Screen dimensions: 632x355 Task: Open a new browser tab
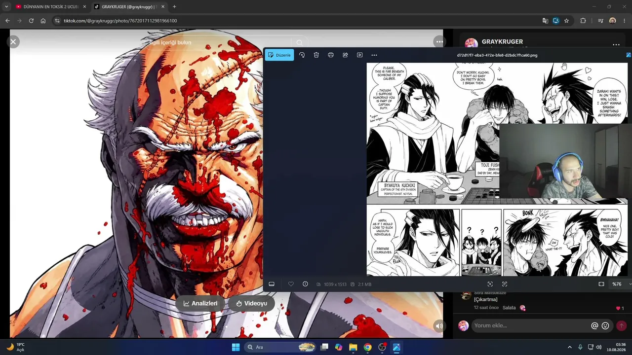174,6
